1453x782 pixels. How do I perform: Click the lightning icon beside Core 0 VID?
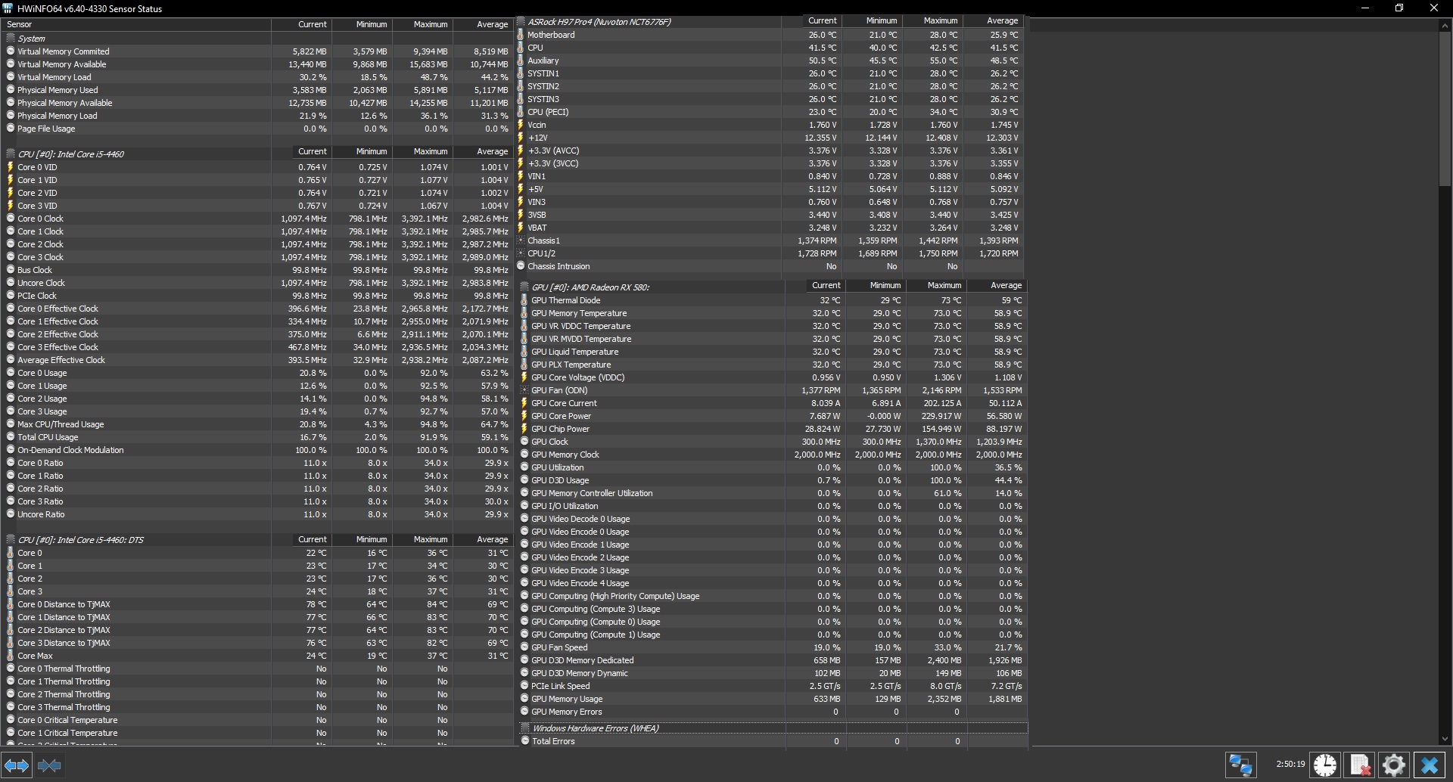tap(11, 167)
